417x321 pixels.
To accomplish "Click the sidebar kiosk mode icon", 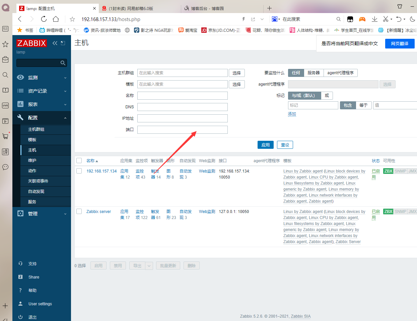I will point(63,43).
